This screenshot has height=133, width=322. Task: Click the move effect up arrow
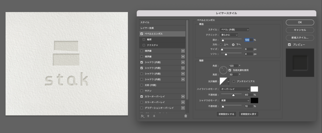[x=148, y=116]
